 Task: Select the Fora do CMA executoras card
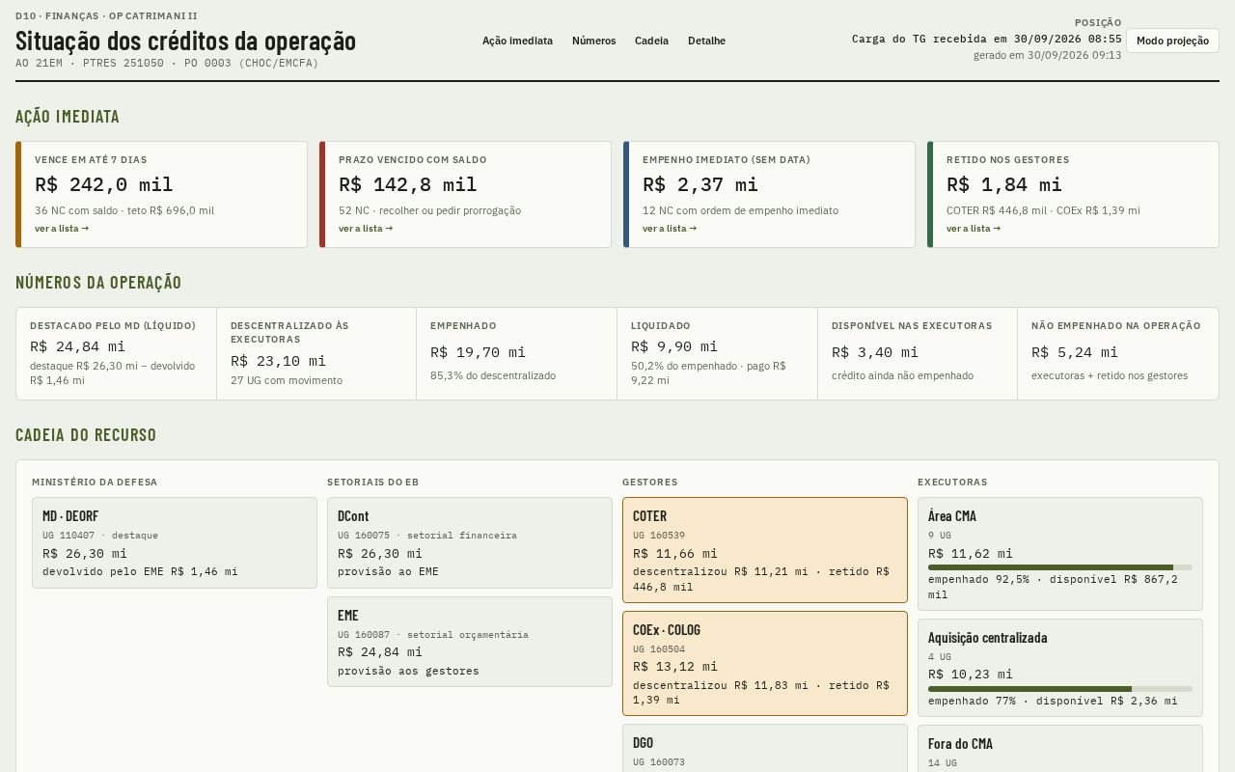[x=1060, y=750]
